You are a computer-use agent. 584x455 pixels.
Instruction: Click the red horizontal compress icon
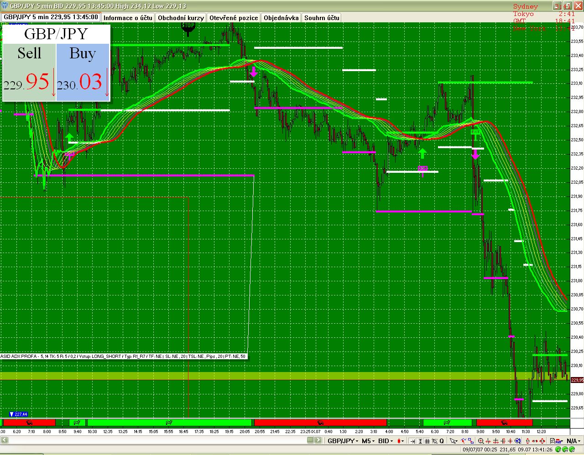488,441
